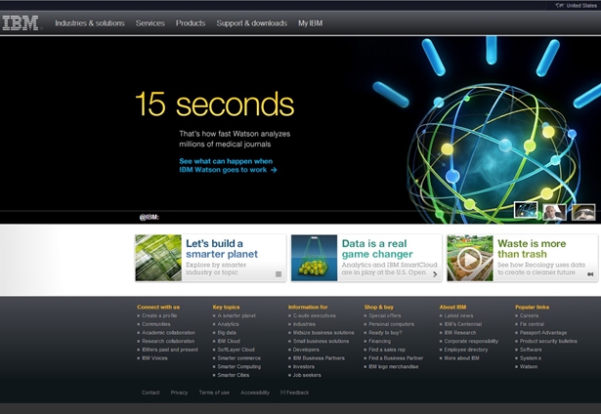Select the United States country link

(x=580, y=5)
